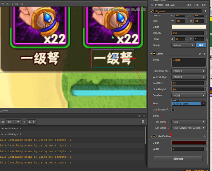Click the Opacity 255 field
This screenshot has height=171, width=212.
pyautogui.click(x=188, y=33)
